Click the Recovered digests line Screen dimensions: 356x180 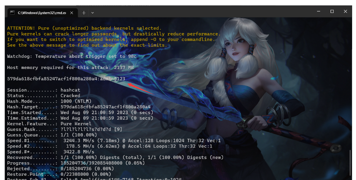coord(115,158)
